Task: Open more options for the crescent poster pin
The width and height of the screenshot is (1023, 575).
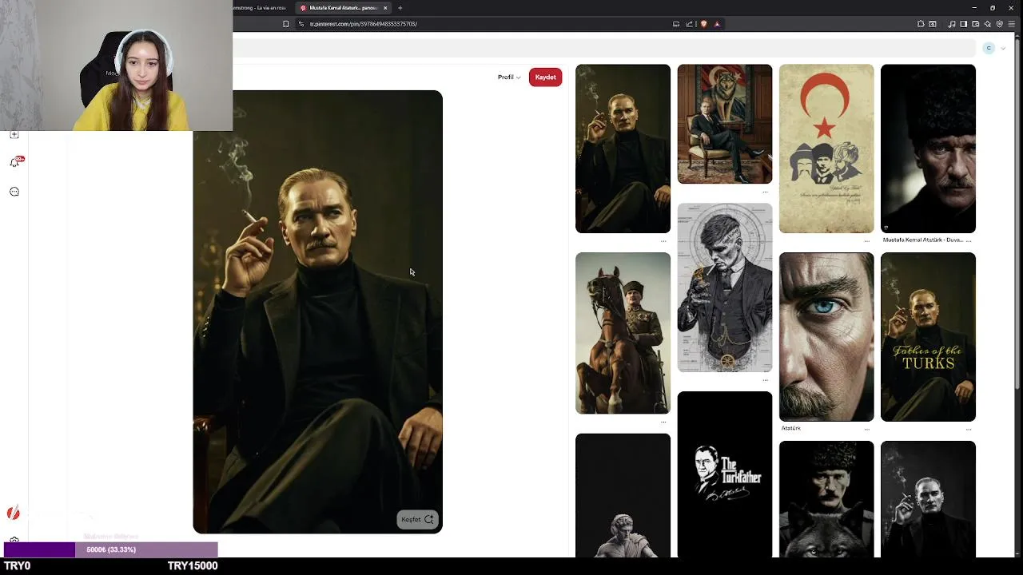Action: click(867, 240)
